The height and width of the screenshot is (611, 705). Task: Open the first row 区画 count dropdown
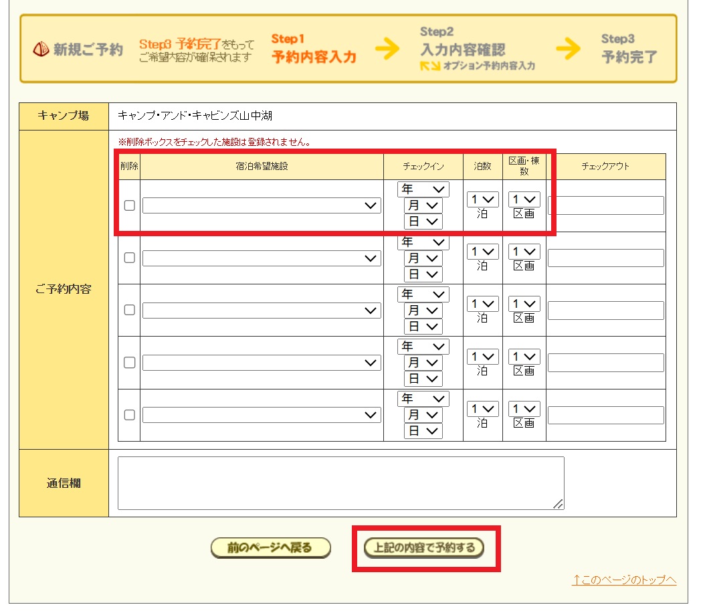(x=524, y=199)
